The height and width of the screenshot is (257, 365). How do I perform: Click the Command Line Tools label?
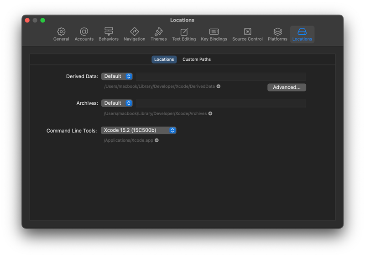coord(72,131)
